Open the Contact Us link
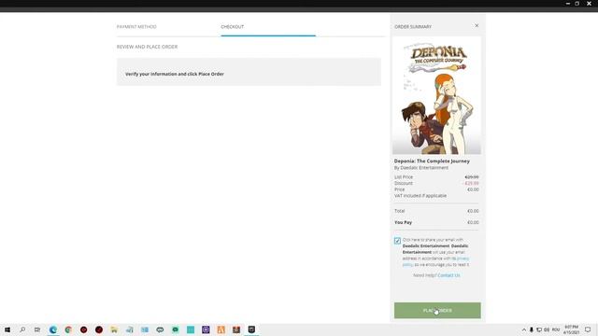Viewport: 598px width, 336px height. 448,275
